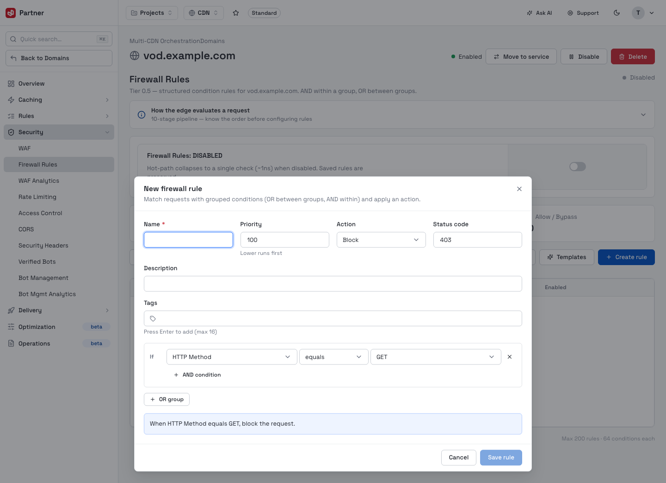
Task: Add an AND condition
Action: pyautogui.click(x=197, y=375)
